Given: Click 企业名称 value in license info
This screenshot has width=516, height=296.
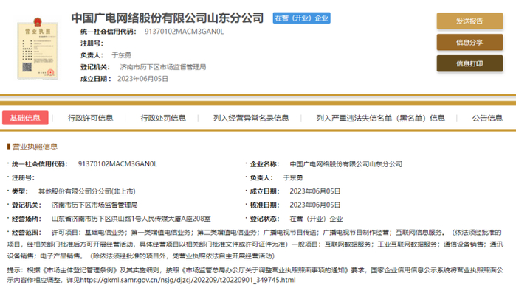Looking at the screenshot, I should [346, 164].
